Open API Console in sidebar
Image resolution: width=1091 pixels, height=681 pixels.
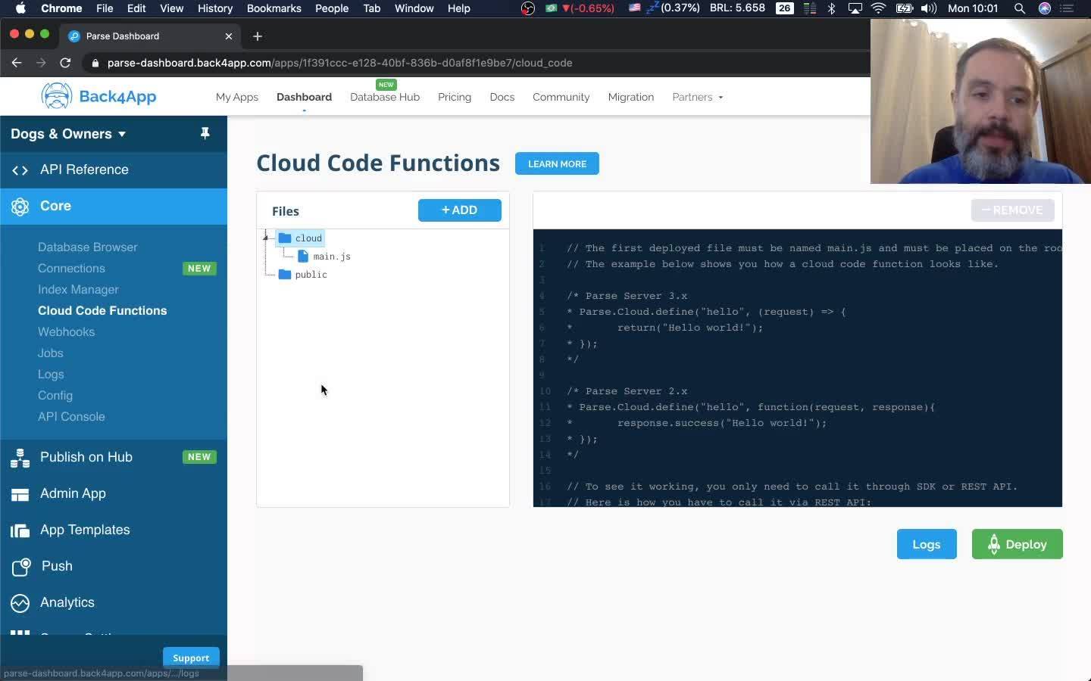click(71, 417)
